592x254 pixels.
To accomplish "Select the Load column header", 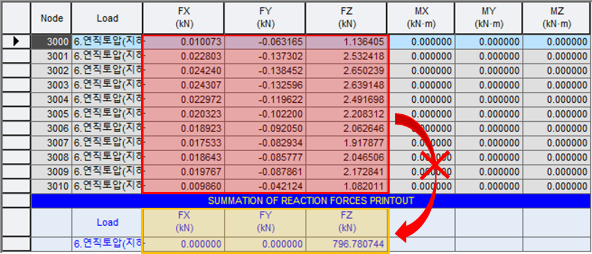I will click(x=108, y=18).
